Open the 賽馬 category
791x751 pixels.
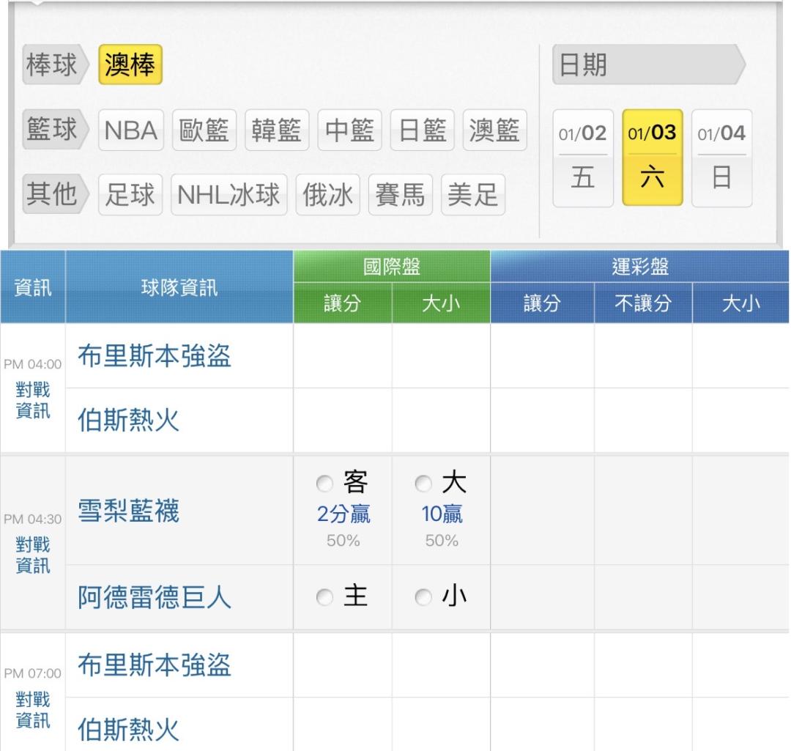tap(400, 195)
